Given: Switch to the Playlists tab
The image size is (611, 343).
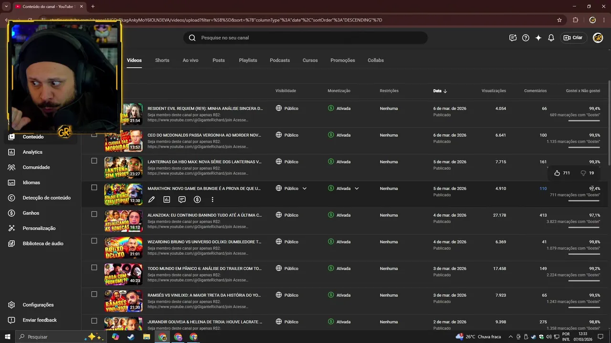Looking at the screenshot, I should 248,61.
